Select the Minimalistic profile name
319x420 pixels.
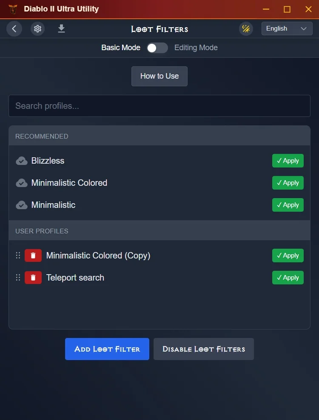[x=53, y=205]
